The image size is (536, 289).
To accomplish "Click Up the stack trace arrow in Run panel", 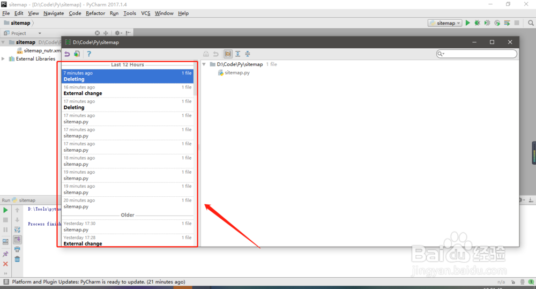I will pyautogui.click(x=17, y=210).
